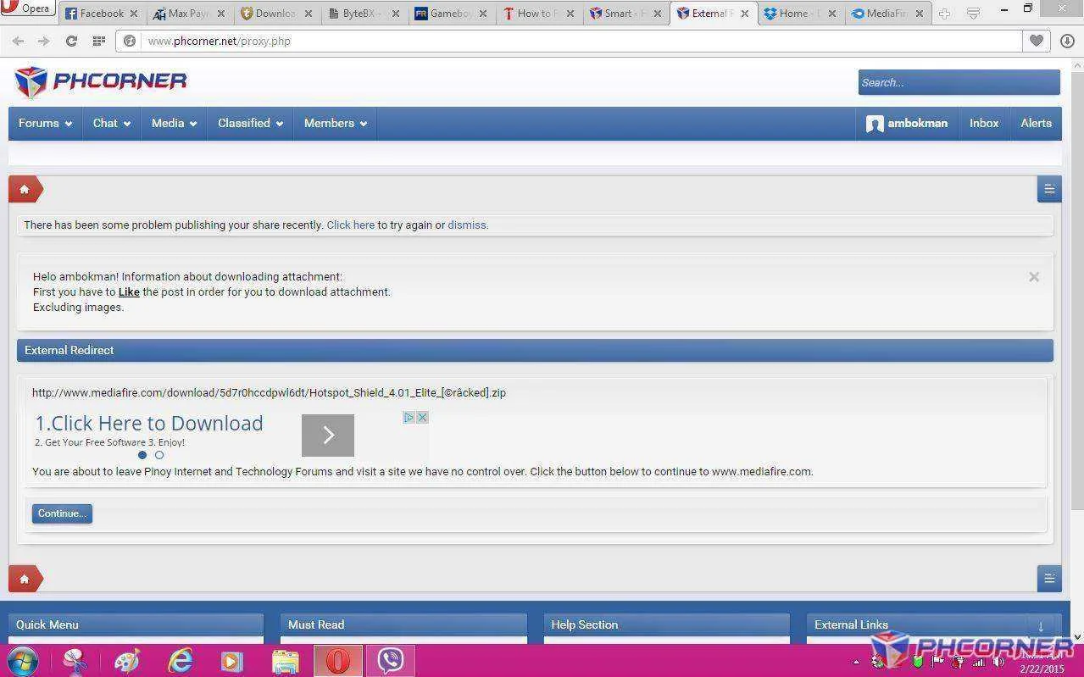Image resolution: width=1084 pixels, height=677 pixels.
Task: Click the upper red home breadcrumb icon
Action: pos(25,189)
